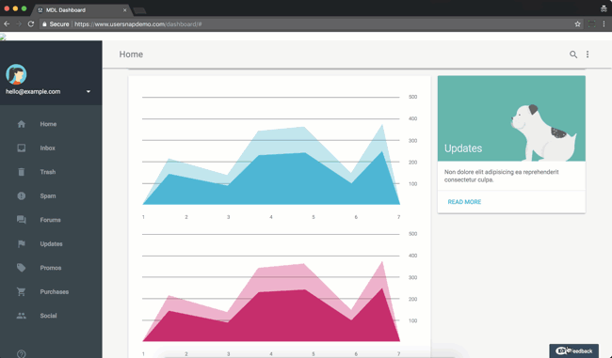Click the extension icon beside bookmark star
Image resolution: width=612 pixels, height=358 pixels.
point(591,23)
